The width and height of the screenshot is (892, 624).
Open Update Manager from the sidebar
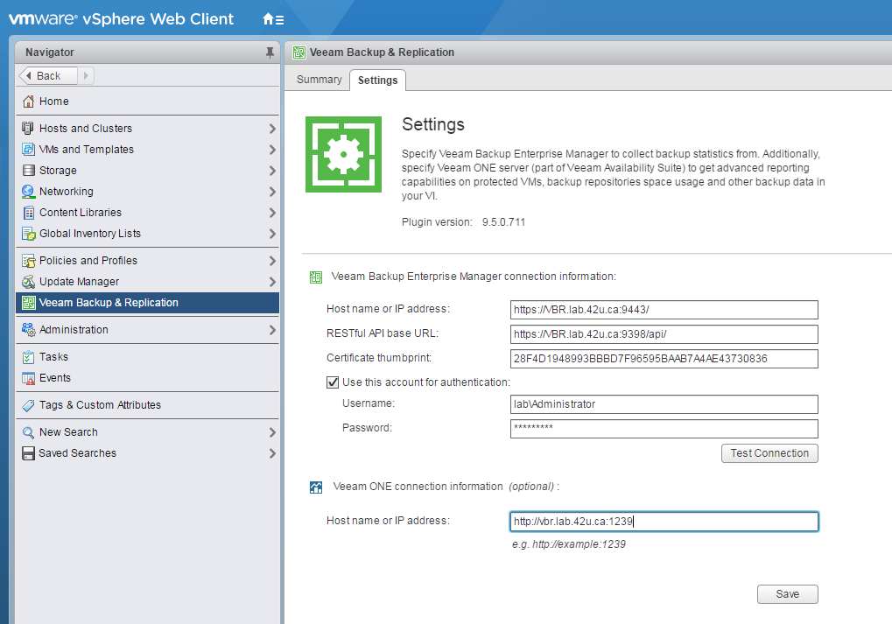coord(79,281)
